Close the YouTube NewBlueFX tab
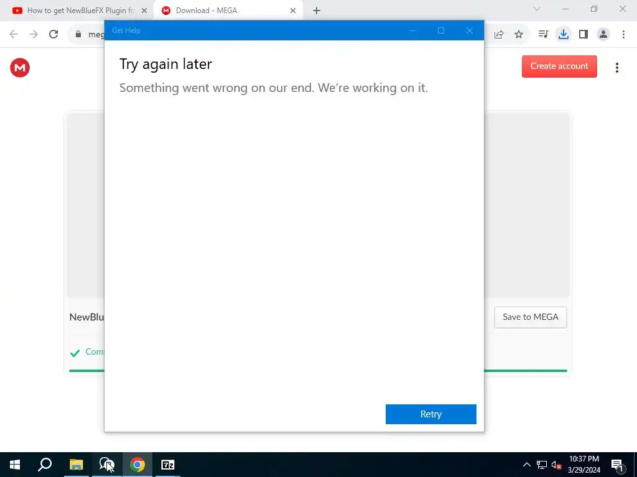This screenshot has width=637, height=477. [x=144, y=11]
